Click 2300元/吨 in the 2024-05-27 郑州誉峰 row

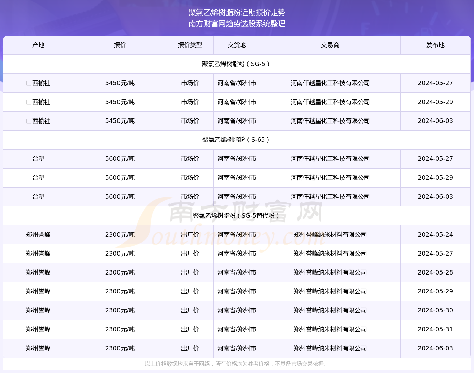120,254
